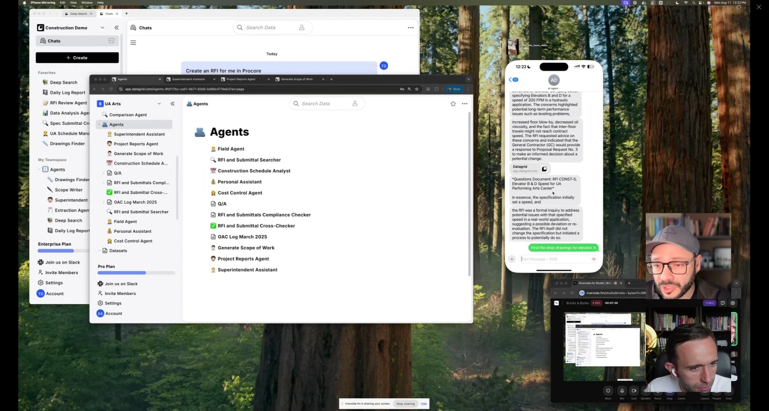Toggle the Mic in Riverside
Image resolution: width=769 pixels, height=411 pixels.
622,393
